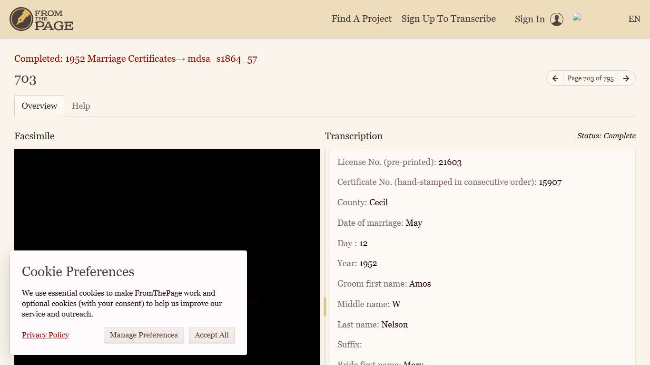Select the Overview tab

tap(39, 106)
